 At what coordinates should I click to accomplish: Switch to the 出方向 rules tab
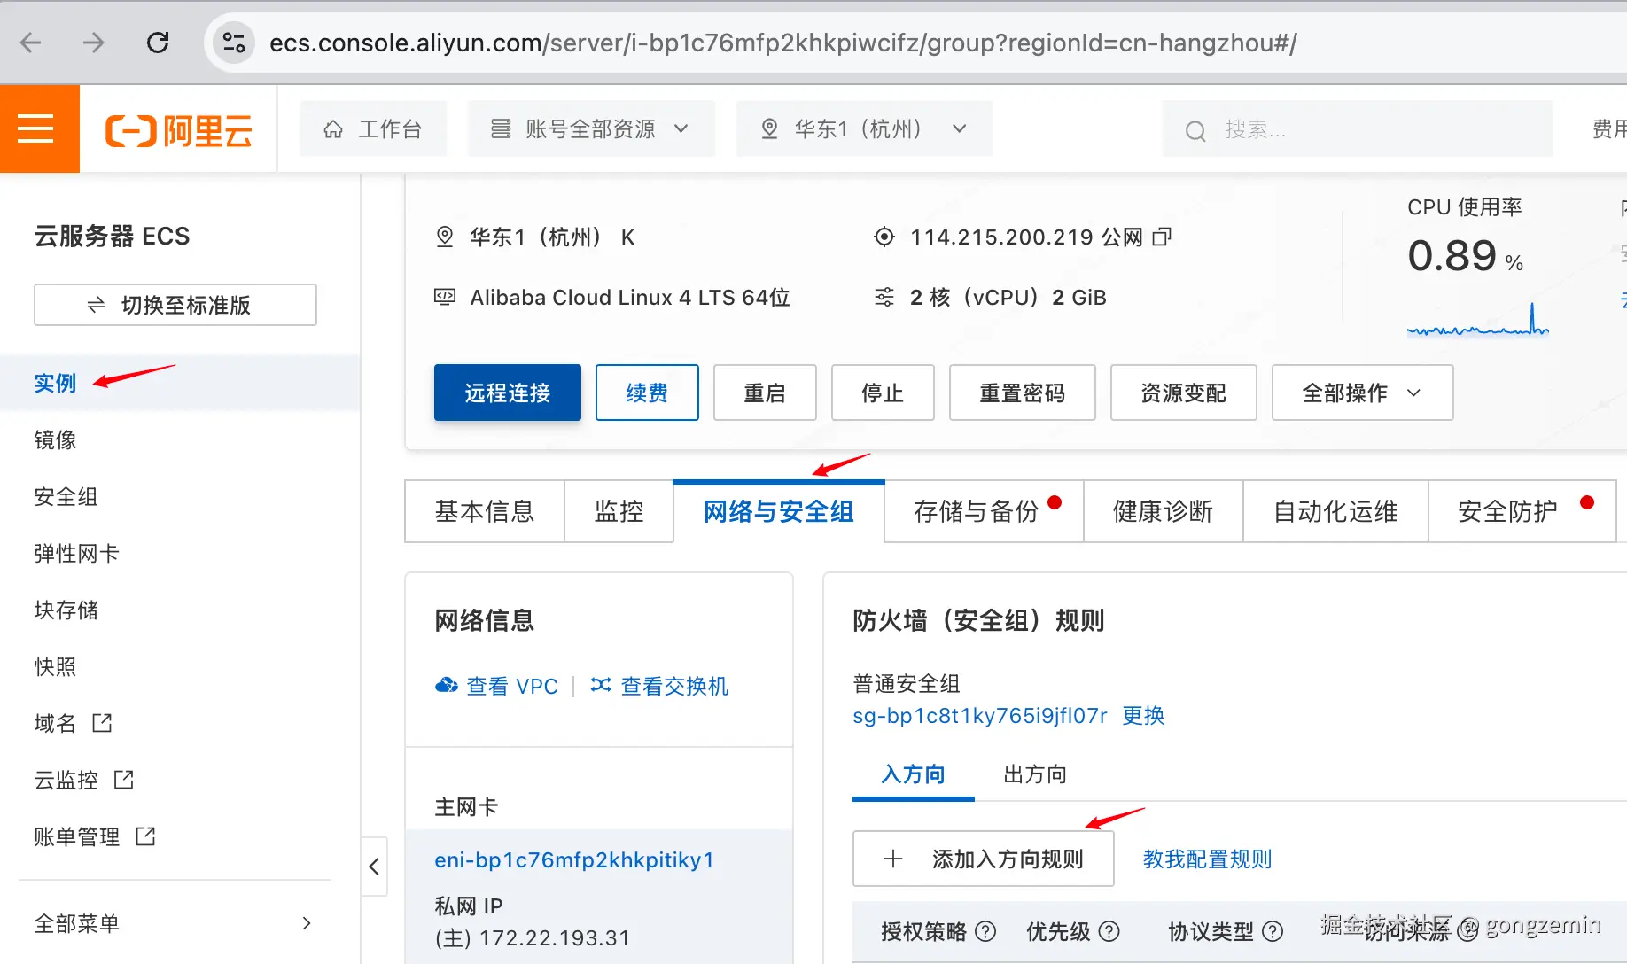pyautogui.click(x=1035, y=774)
